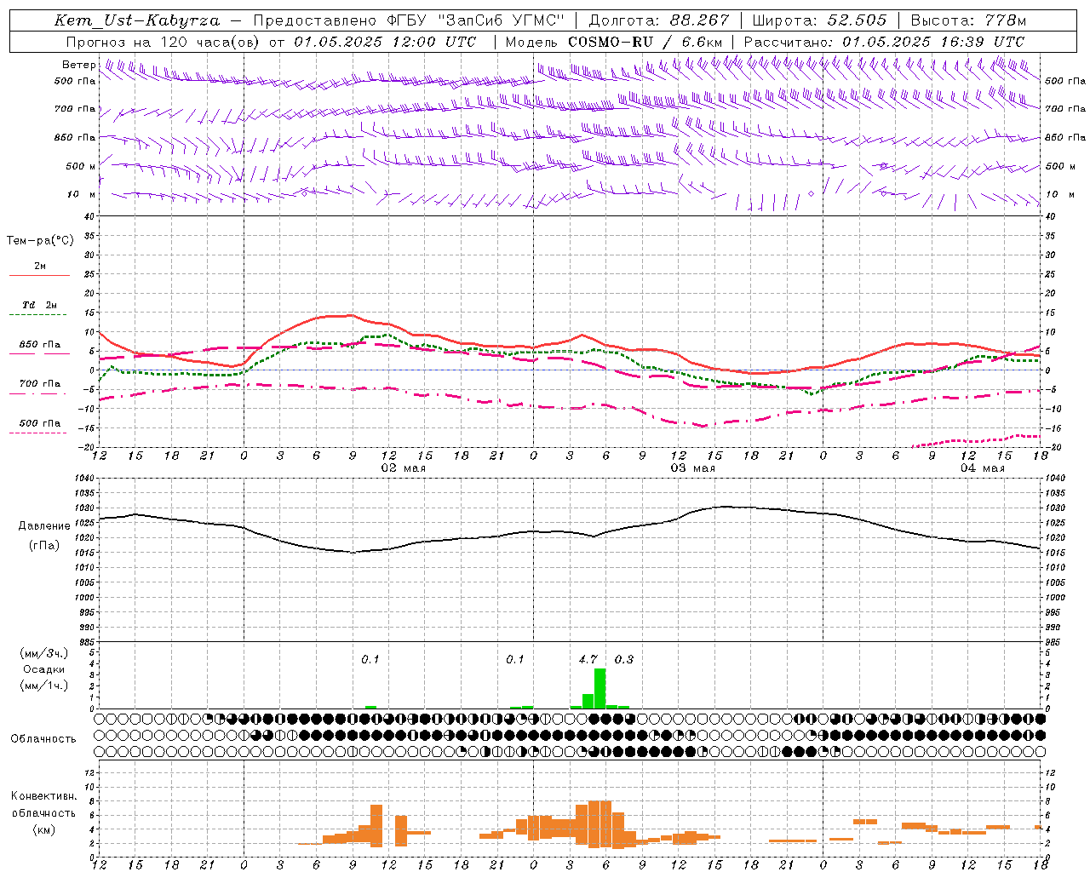Image resolution: width=1090 pixels, height=872 pixels.
Task: Select the (мм/1ч.) unit label
Action: (44, 686)
